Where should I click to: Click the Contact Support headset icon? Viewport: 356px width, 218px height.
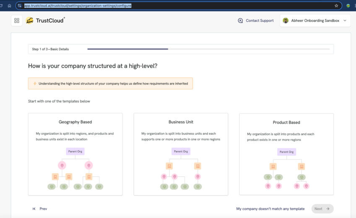point(240,21)
